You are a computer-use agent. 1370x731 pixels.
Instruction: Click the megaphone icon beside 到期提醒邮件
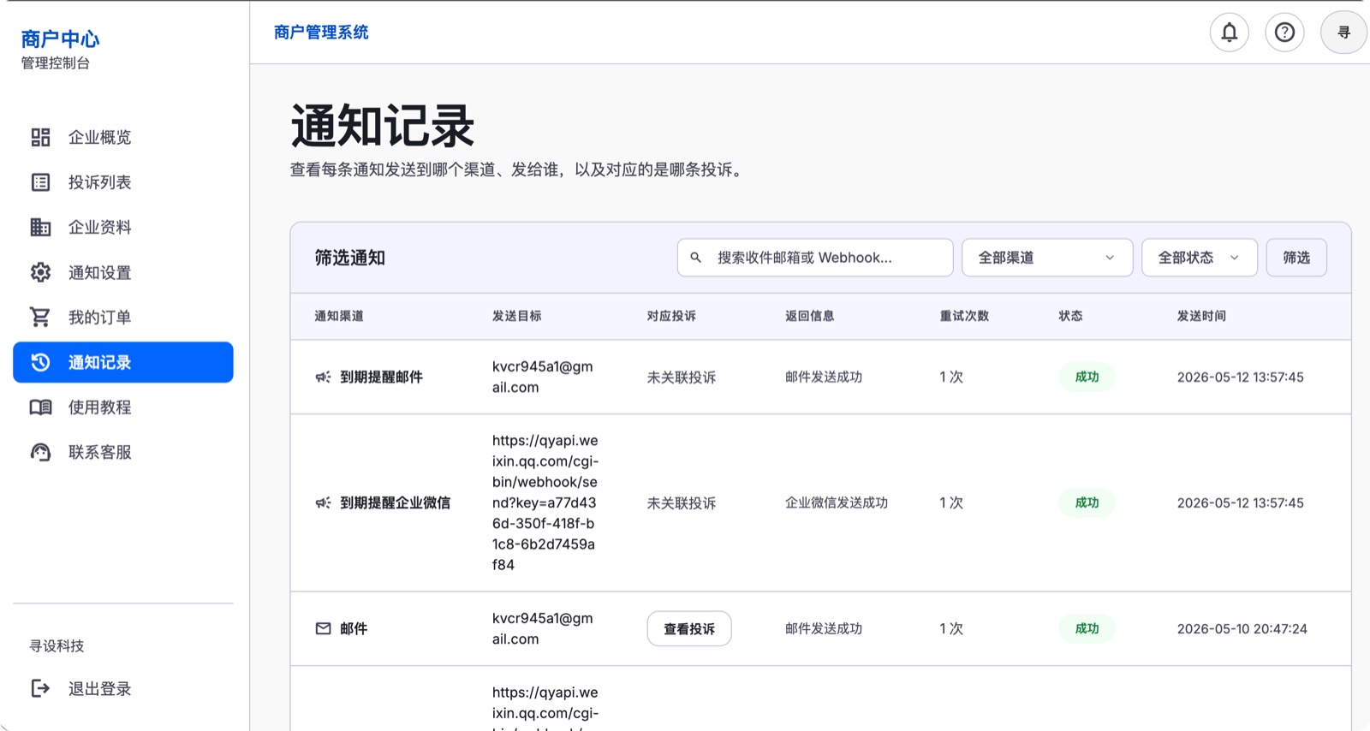tap(323, 377)
